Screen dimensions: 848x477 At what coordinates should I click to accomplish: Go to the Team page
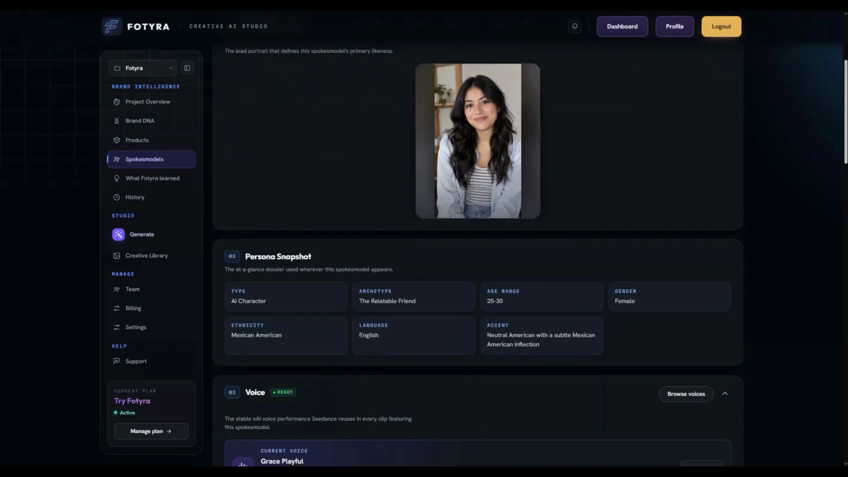tap(151, 289)
